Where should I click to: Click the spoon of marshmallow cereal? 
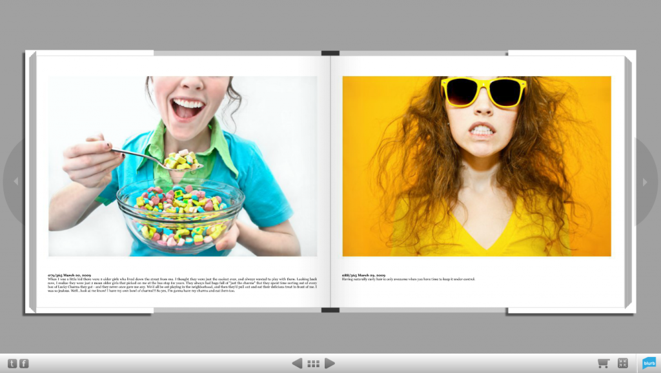click(179, 161)
